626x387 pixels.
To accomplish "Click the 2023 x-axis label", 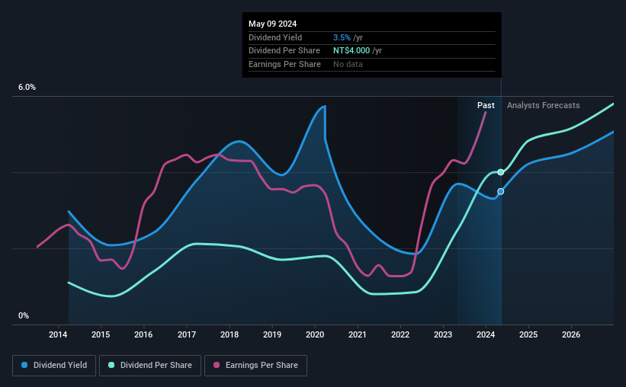I will coord(443,334).
